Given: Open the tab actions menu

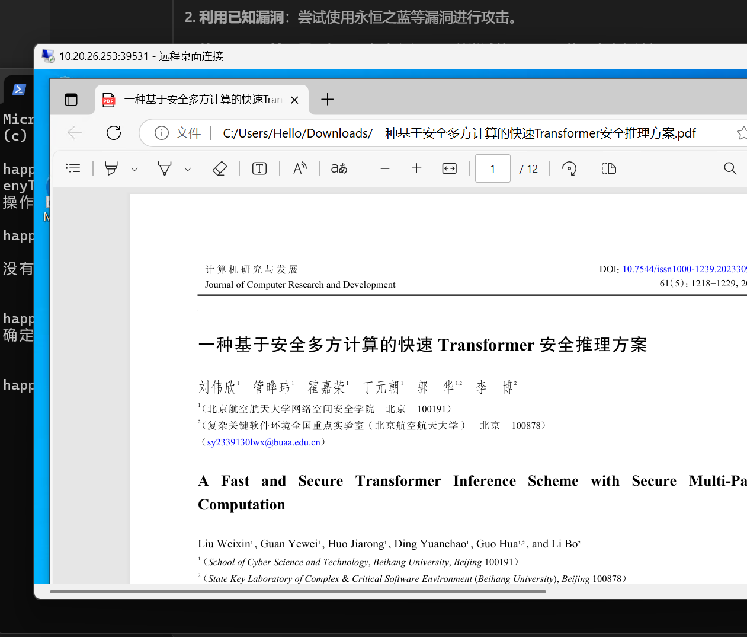Looking at the screenshot, I should (x=72, y=100).
